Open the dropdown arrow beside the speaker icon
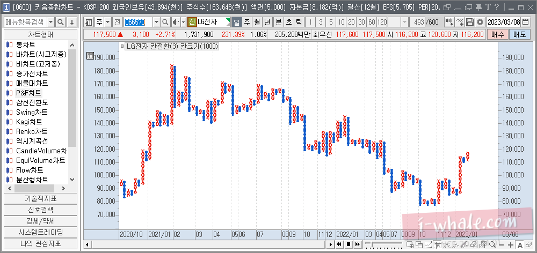 click(x=183, y=22)
